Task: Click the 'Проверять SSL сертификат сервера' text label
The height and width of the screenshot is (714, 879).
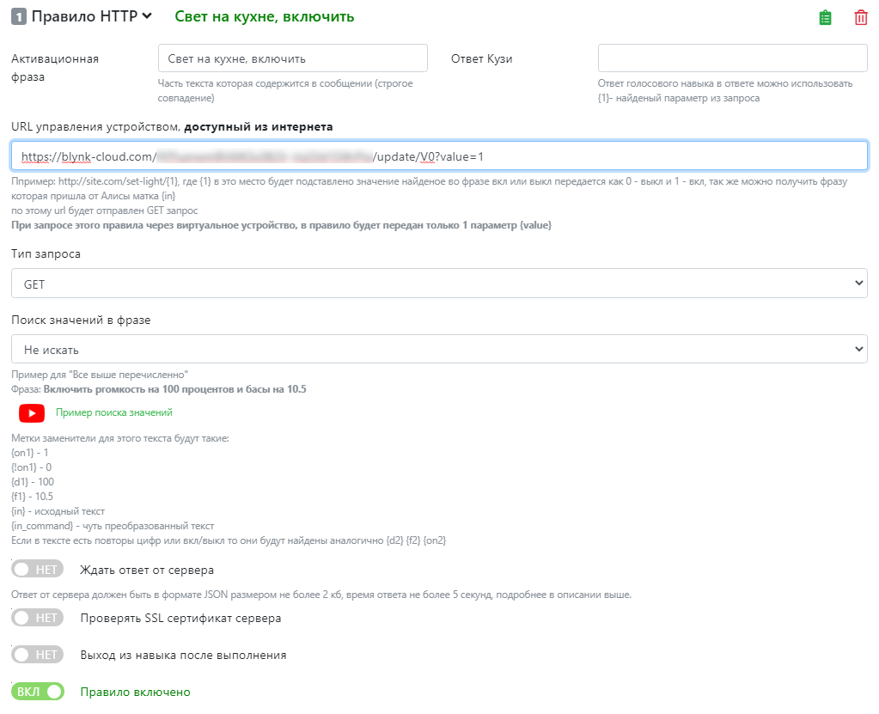Action: pyautogui.click(x=180, y=618)
